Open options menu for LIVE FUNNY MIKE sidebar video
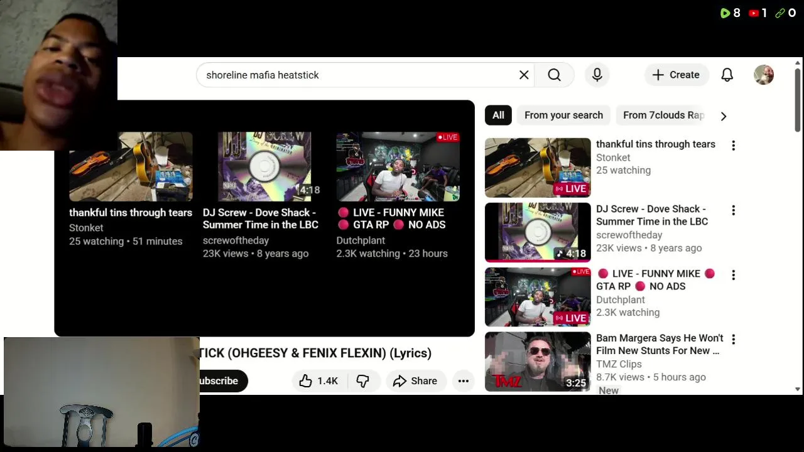804x452 pixels. [x=733, y=275]
